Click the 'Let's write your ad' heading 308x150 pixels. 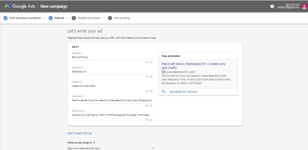click(85, 31)
